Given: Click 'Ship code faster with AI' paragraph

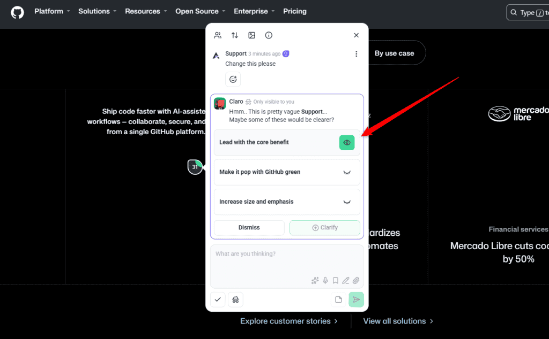Looking at the screenshot, I should click(146, 121).
